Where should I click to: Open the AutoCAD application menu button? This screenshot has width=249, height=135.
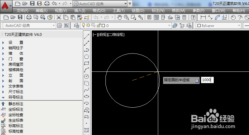coord(6,6)
